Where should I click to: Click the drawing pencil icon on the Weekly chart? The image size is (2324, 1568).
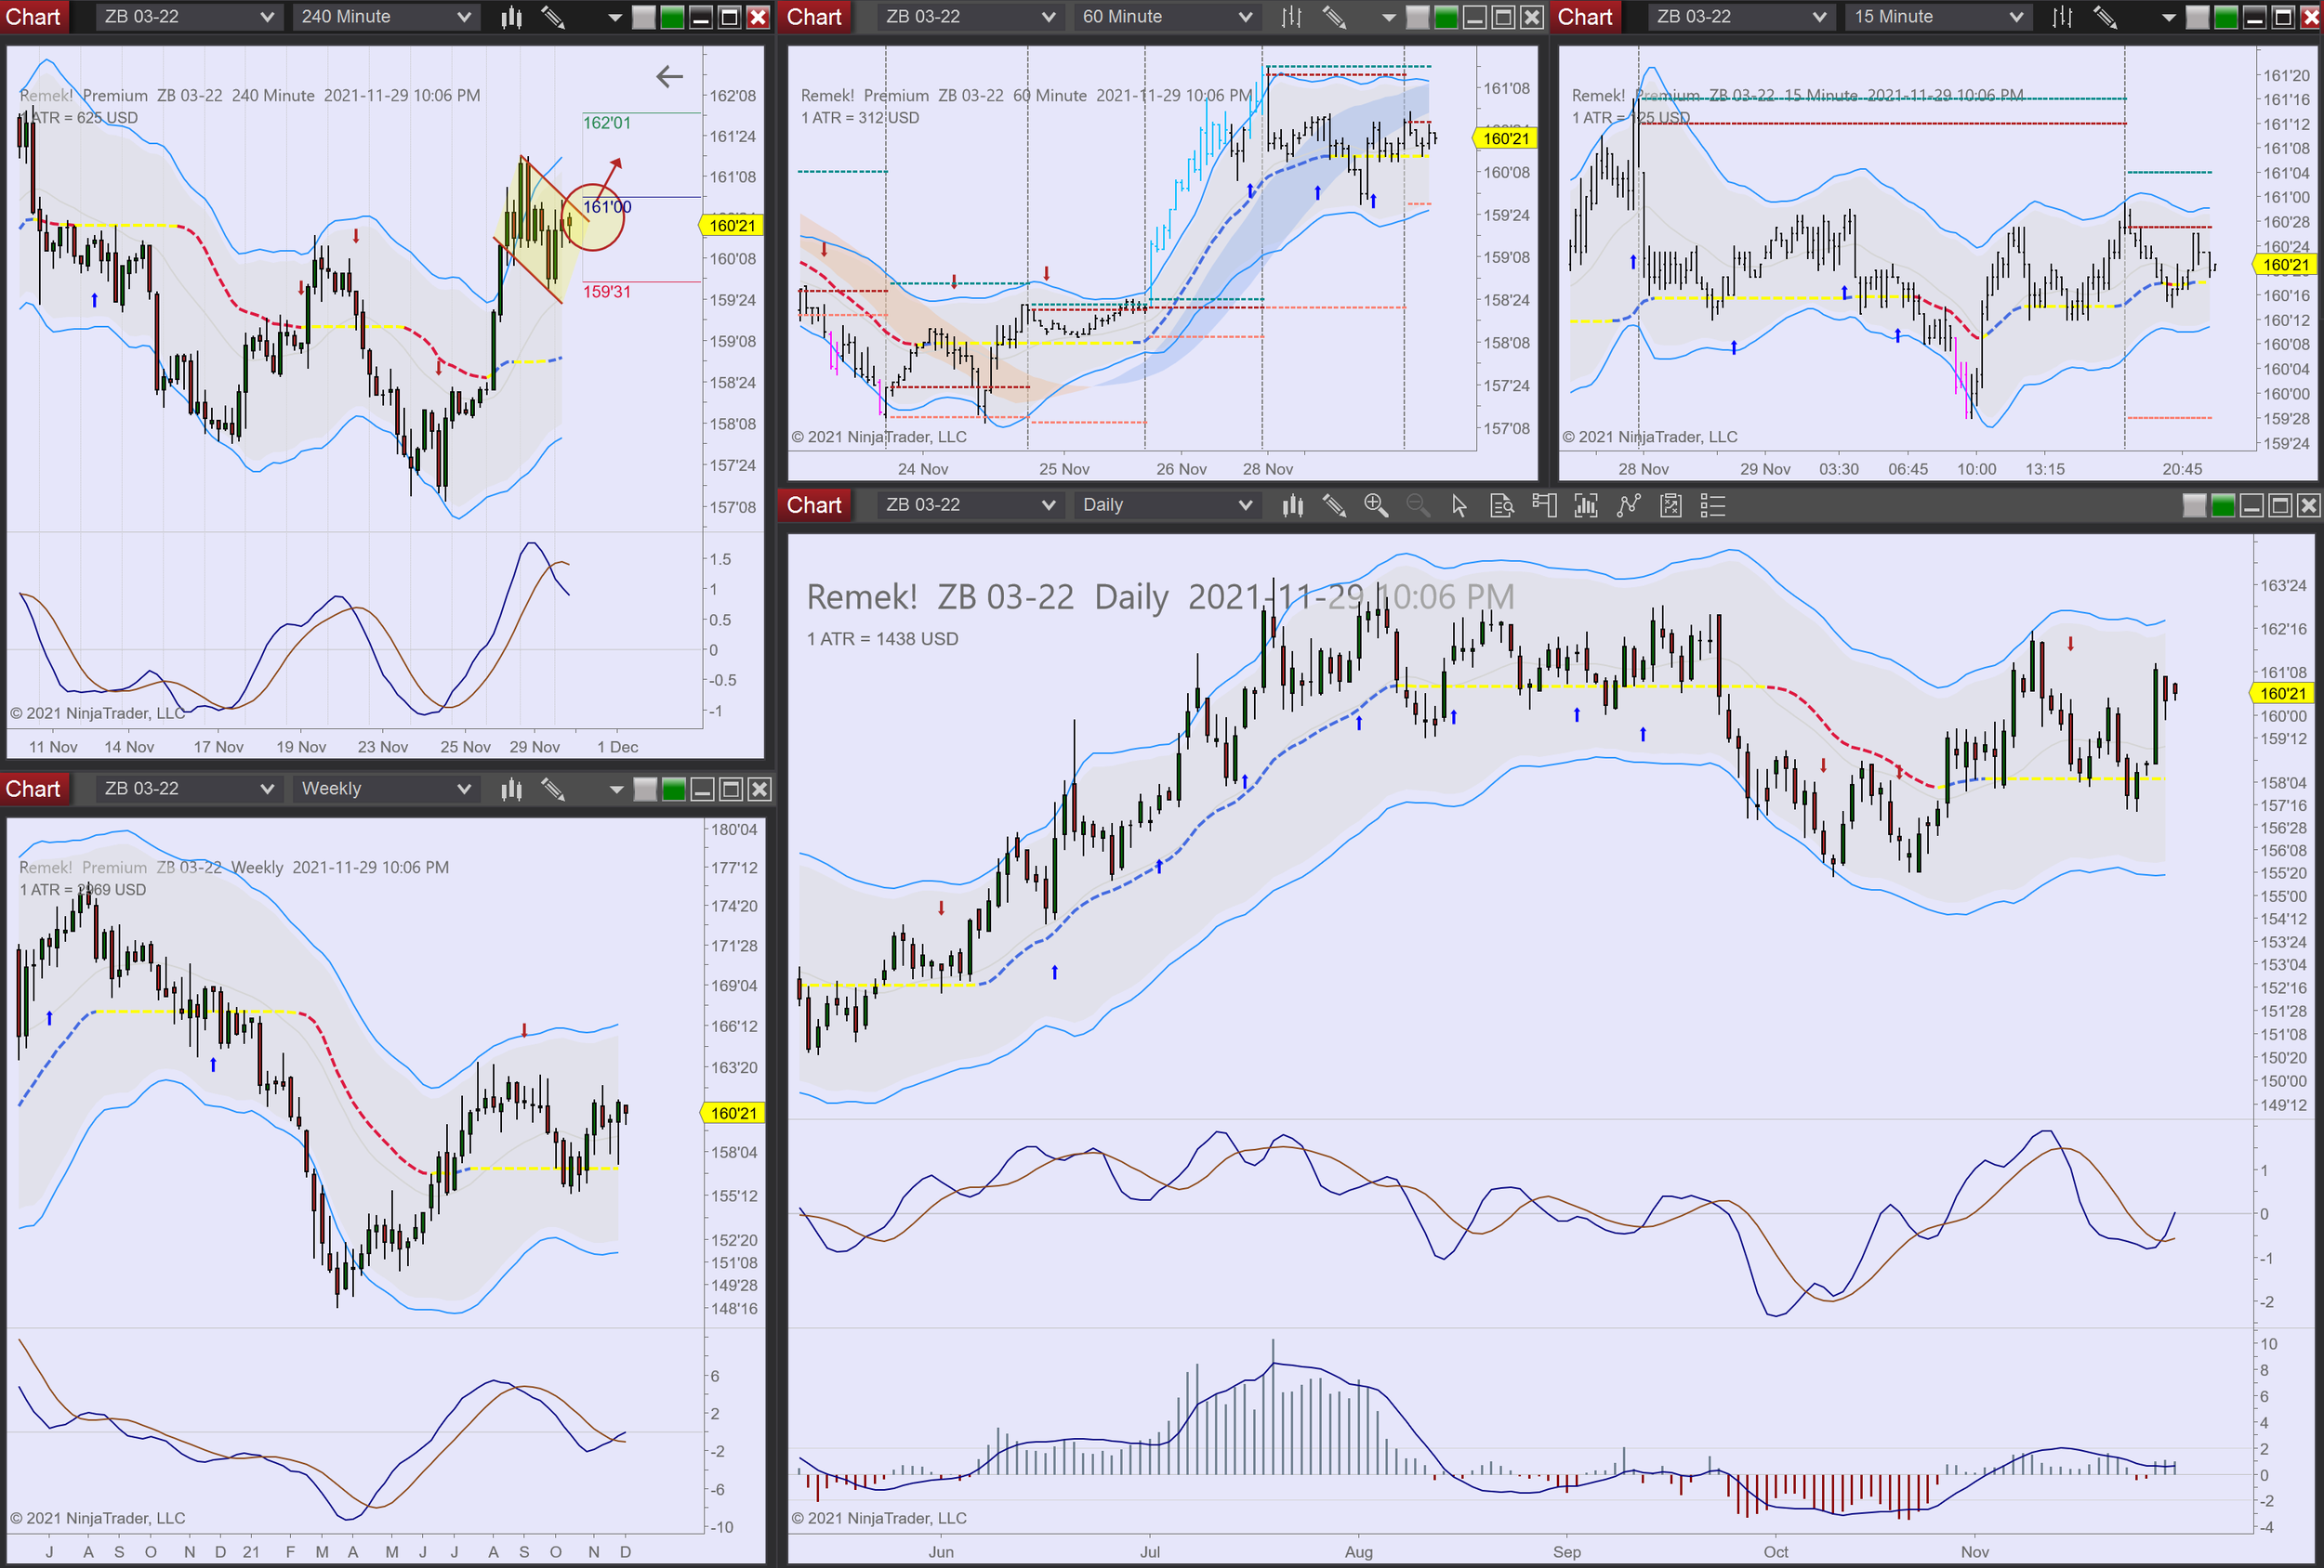[x=554, y=789]
